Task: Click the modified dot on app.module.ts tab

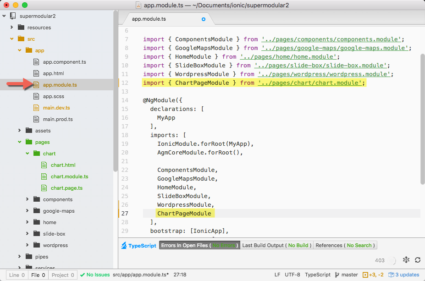Action: click(x=204, y=19)
